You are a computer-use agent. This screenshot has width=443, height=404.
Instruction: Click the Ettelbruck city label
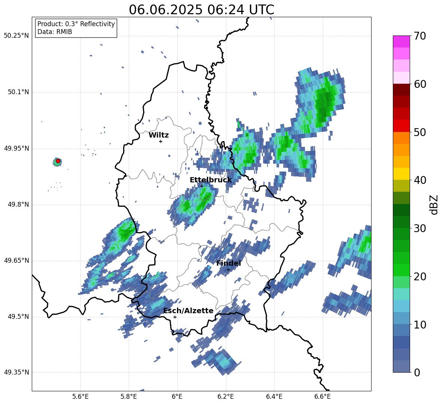(211, 180)
